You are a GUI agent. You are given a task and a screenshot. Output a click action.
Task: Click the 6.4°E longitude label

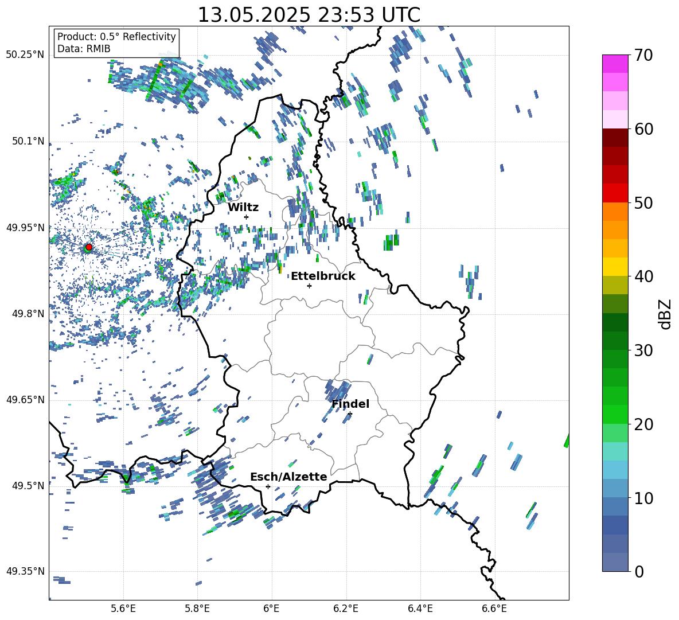420,609
